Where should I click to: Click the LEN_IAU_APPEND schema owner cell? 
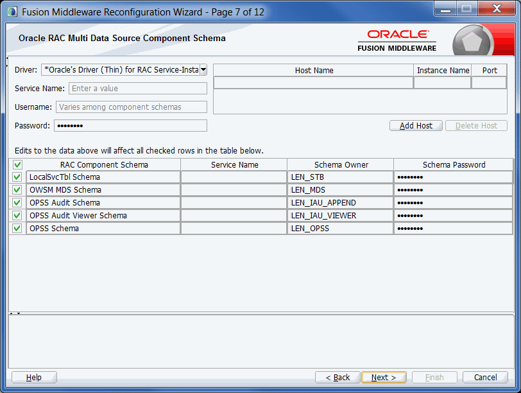[341, 202]
